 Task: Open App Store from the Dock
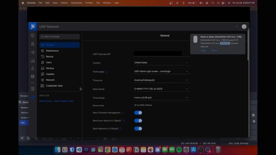click(193, 149)
